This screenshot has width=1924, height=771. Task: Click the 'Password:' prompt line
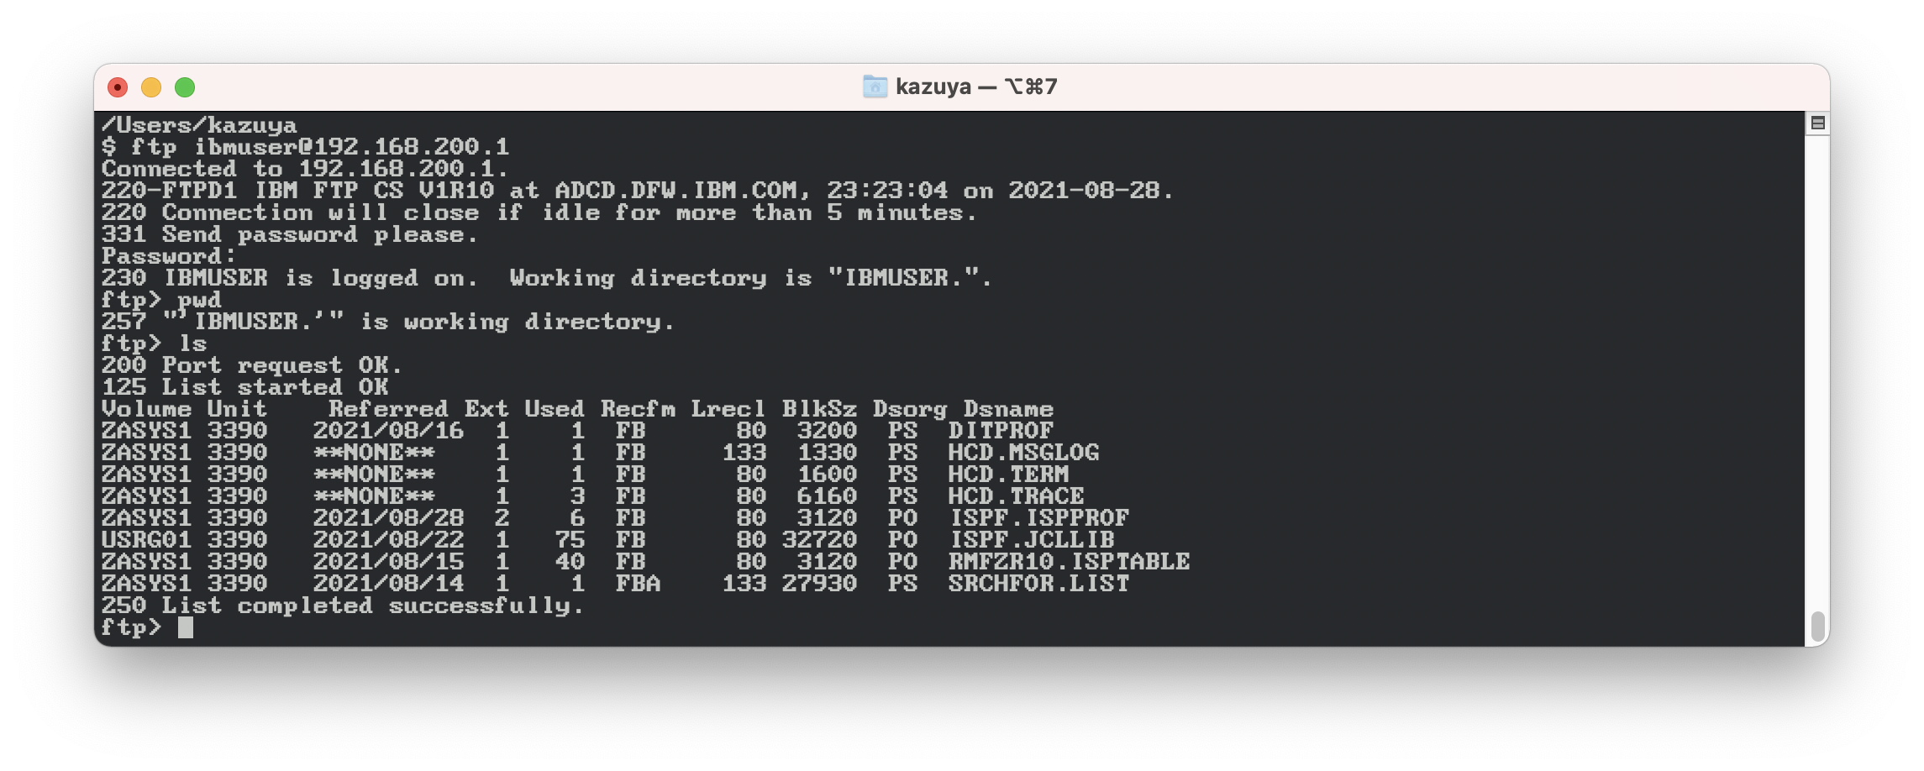coord(169,256)
